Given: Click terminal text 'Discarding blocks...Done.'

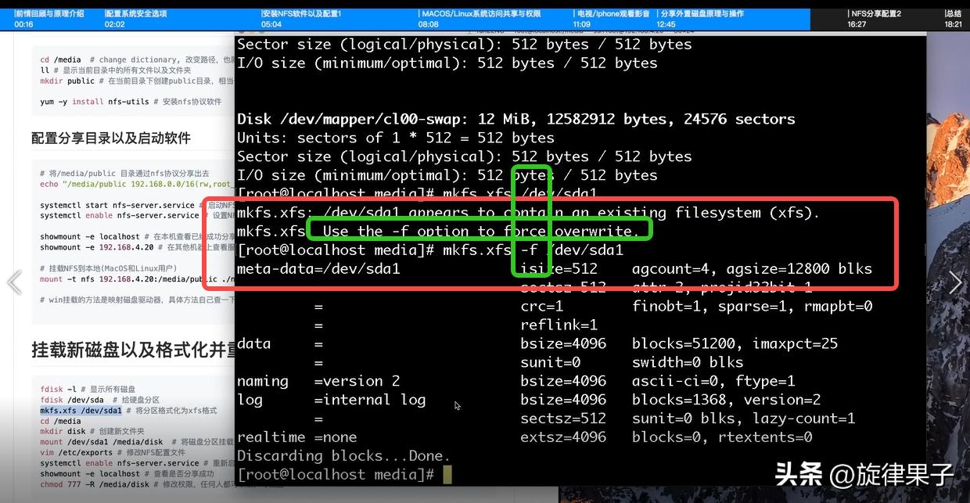Looking at the screenshot, I should point(344,455).
